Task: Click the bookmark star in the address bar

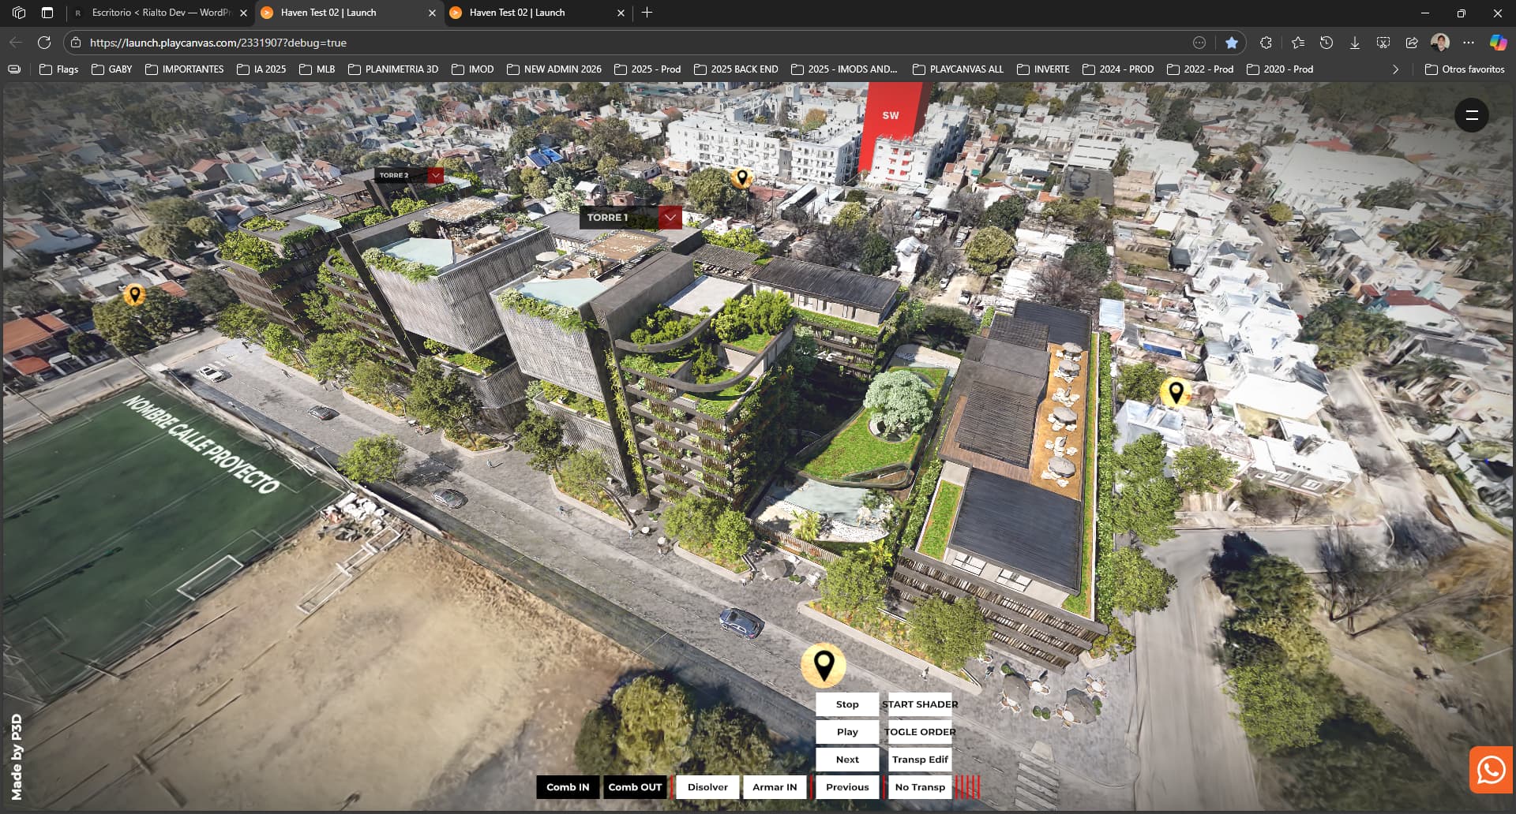Action: point(1231,43)
